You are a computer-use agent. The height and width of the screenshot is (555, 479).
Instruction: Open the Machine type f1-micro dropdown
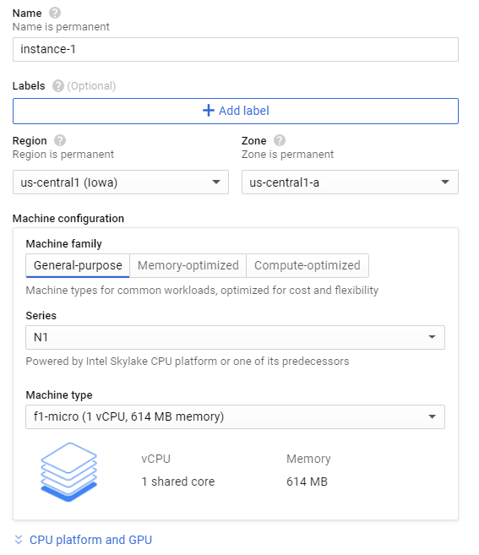click(x=235, y=416)
